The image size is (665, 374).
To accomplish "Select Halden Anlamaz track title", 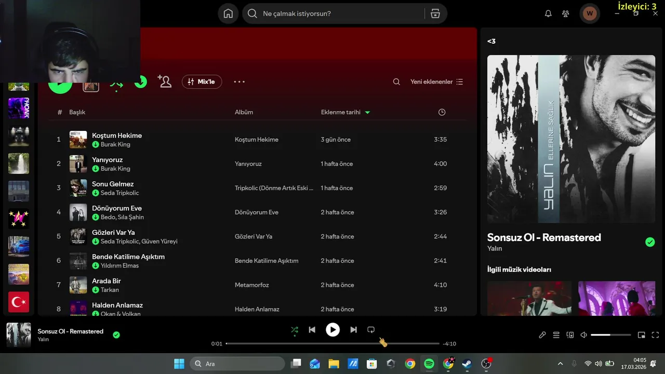I will (117, 305).
